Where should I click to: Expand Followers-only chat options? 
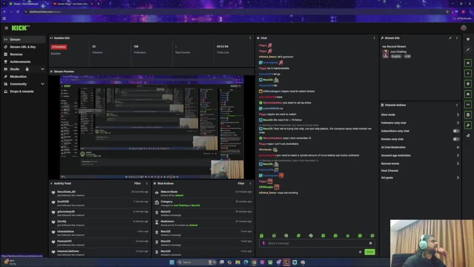point(458,123)
